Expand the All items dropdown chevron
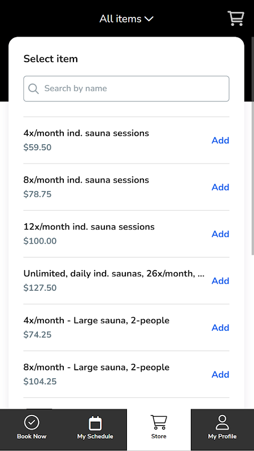The width and height of the screenshot is (254, 451). (149, 19)
